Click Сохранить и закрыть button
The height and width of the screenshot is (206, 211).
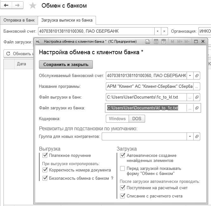(x=66, y=64)
